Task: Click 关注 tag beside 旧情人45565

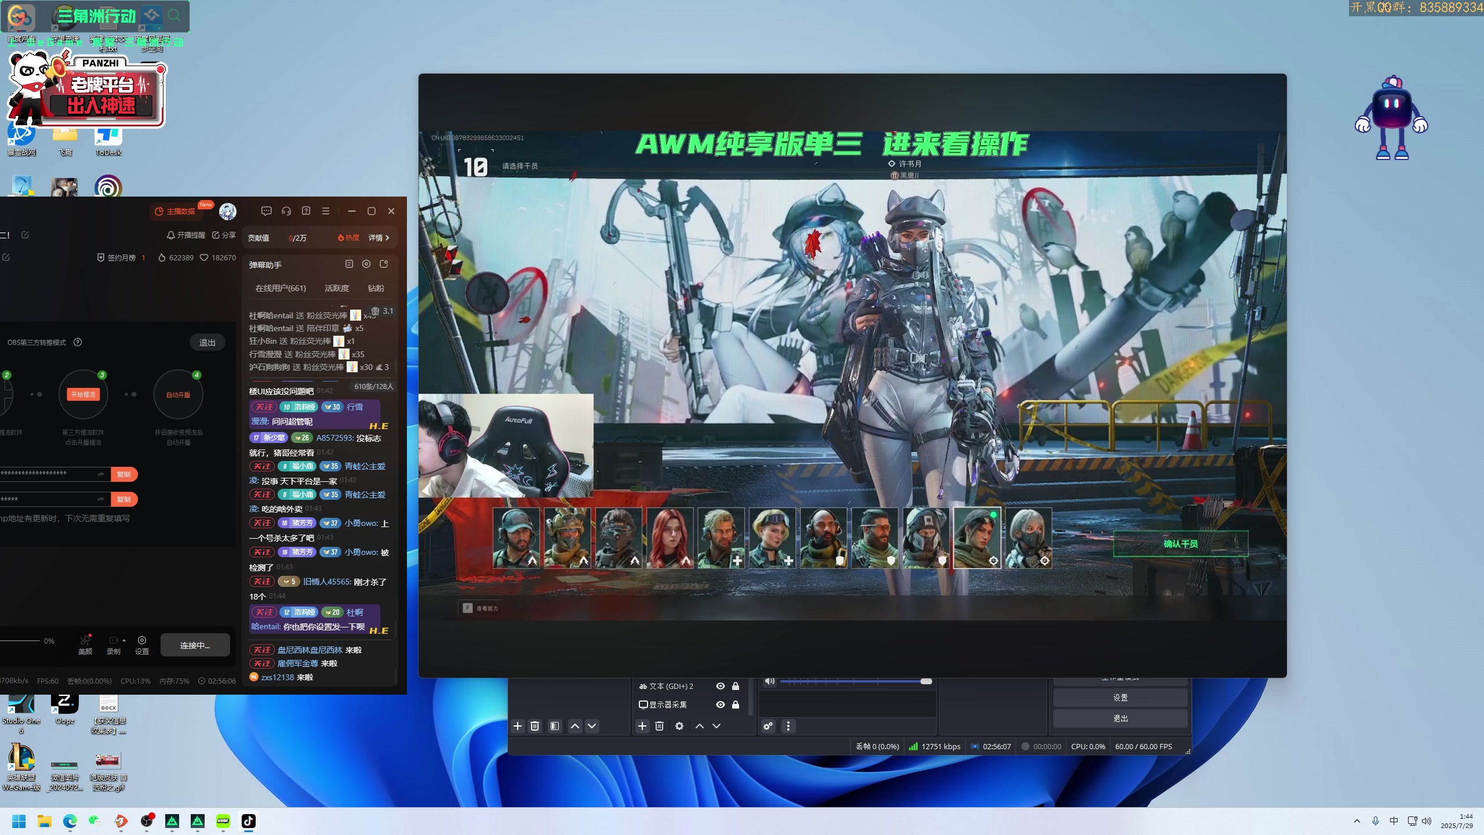Action: point(261,582)
